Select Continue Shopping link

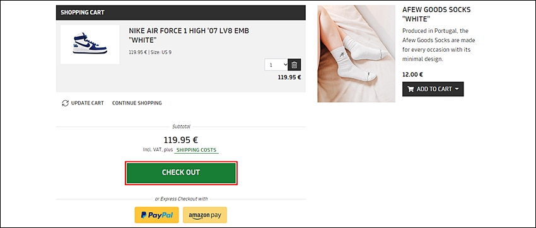137,103
